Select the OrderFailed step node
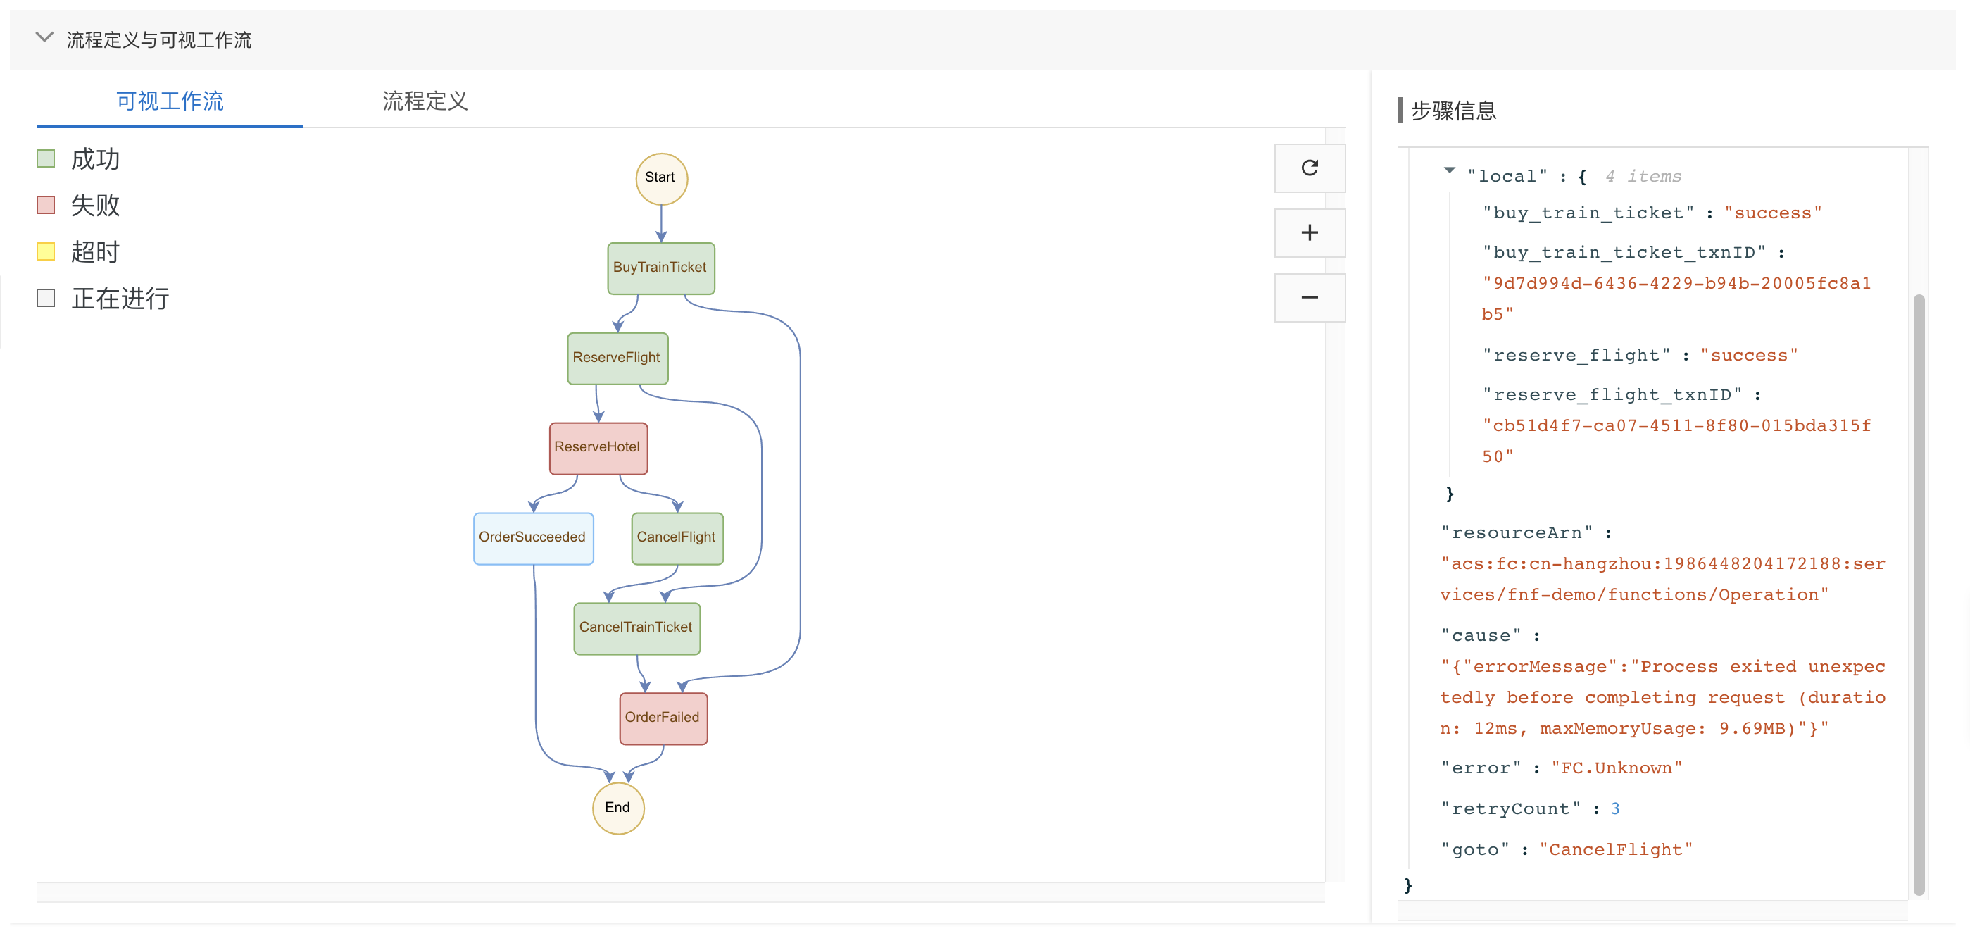The image size is (1970, 931). coord(663,718)
